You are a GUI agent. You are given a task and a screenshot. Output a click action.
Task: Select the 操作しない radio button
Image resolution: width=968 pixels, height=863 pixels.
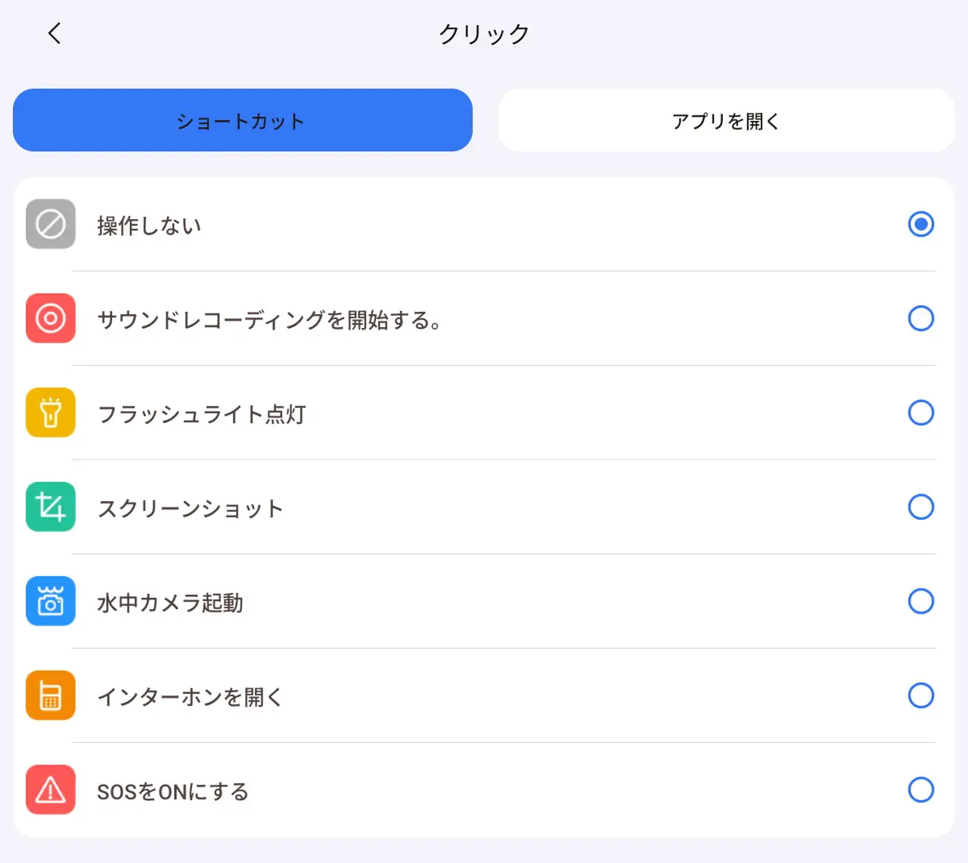point(921,224)
